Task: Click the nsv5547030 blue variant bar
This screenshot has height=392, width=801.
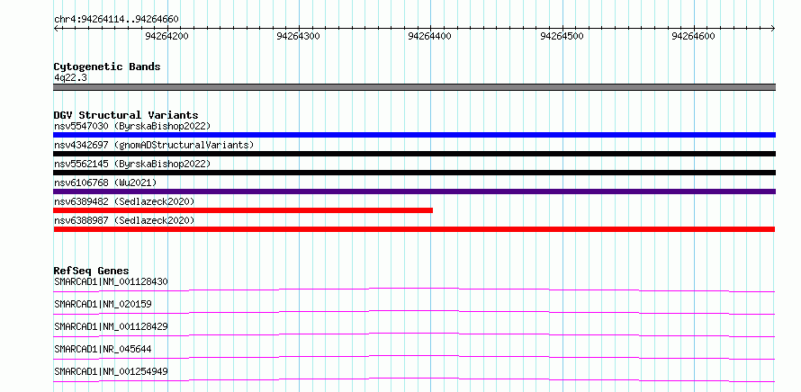Action: [414, 135]
